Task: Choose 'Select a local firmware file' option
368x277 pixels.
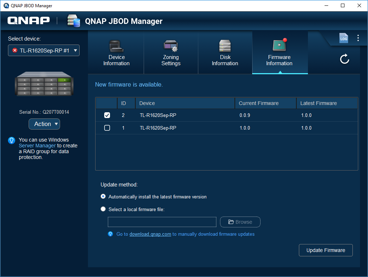Action: 103,209
